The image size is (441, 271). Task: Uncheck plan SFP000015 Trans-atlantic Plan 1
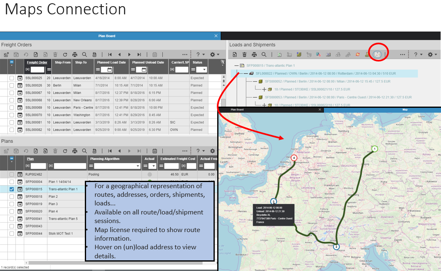(11, 189)
